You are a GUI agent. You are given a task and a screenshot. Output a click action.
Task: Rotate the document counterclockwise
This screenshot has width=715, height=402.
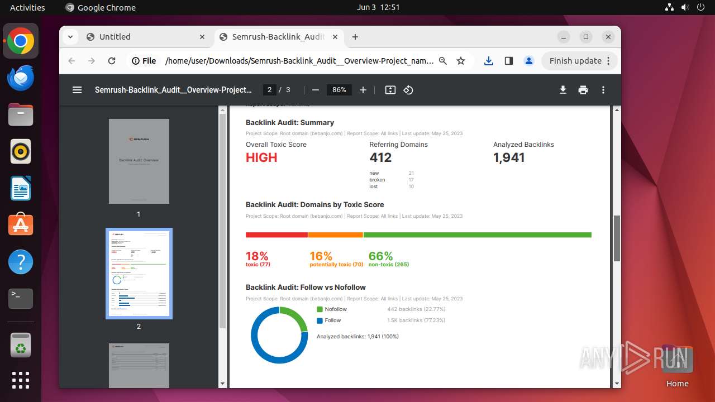pos(408,90)
